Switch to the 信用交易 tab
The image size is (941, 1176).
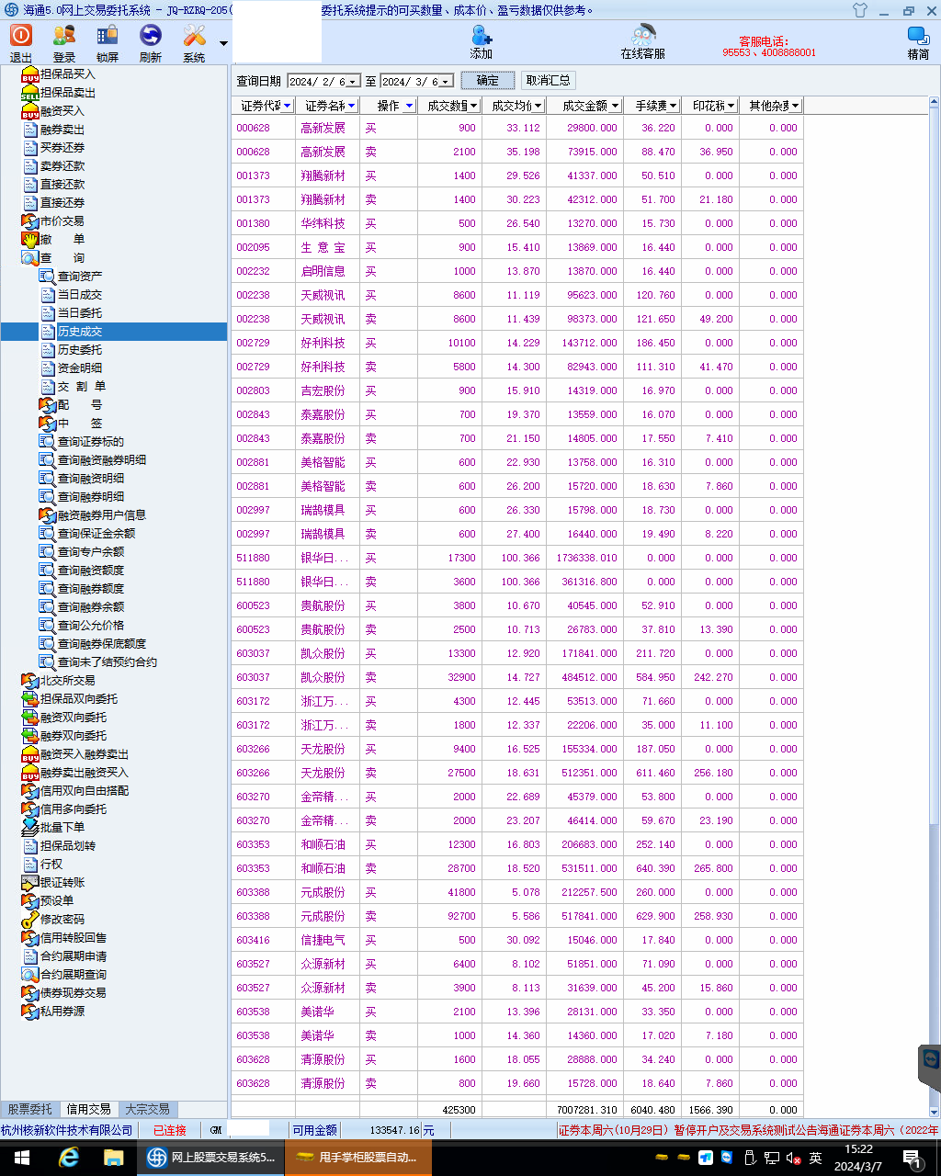pos(88,1109)
